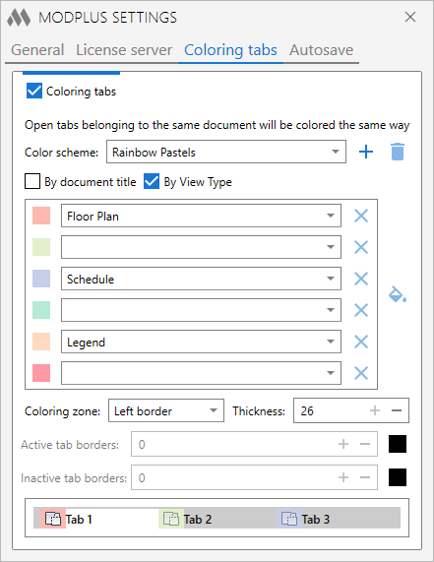Add a new color scheme with plus icon
Viewport: 434px width, 562px height.
pyautogui.click(x=366, y=152)
